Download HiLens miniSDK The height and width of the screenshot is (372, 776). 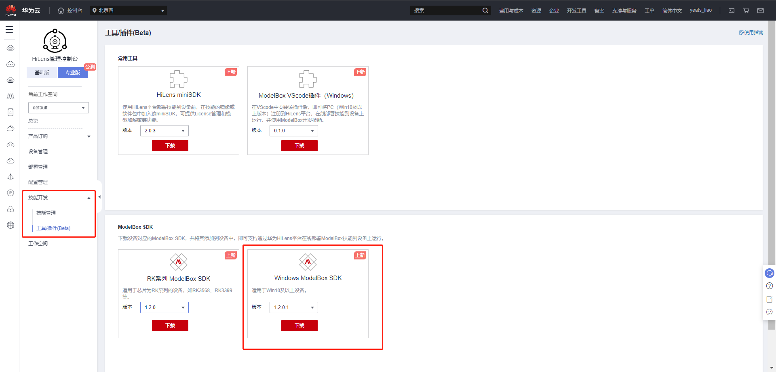coord(170,146)
